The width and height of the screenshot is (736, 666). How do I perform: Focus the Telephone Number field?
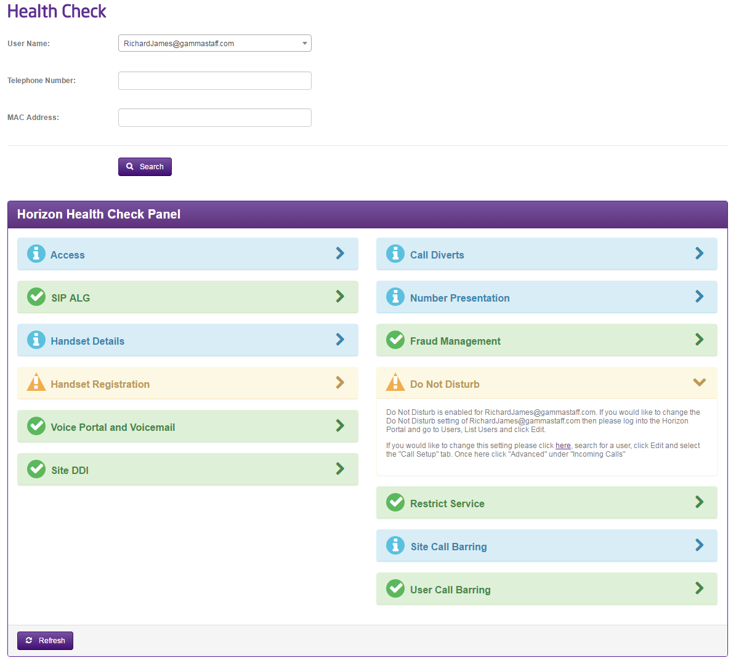pyautogui.click(x=215, y=81)
